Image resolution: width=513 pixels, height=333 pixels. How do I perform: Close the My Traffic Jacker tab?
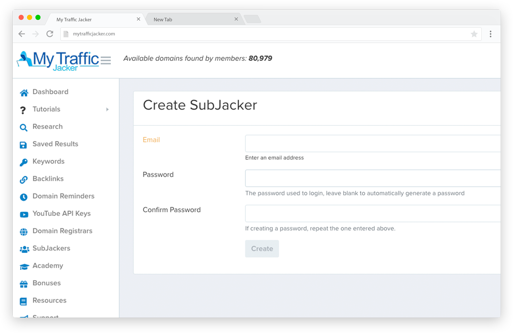(x=139, y=19)
